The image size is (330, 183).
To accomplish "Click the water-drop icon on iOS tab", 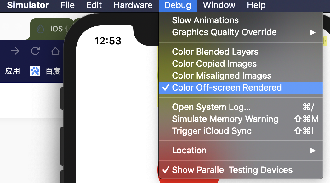I will [40, 29].
